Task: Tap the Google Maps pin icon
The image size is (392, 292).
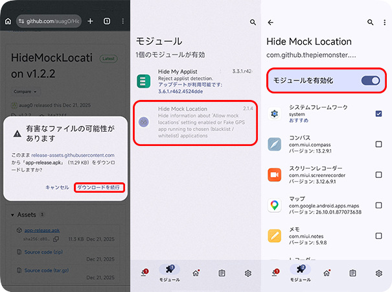Action: [x=274, y=205]
